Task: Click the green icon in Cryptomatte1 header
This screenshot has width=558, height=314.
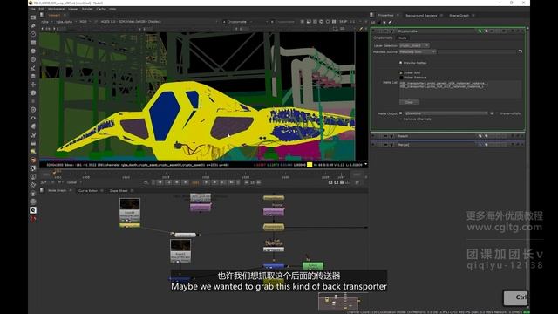Action: point(480,31)
